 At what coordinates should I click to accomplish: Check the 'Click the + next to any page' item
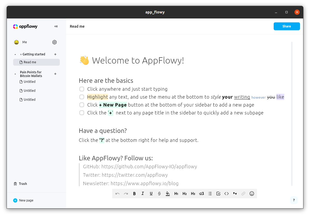coord(82,113)
